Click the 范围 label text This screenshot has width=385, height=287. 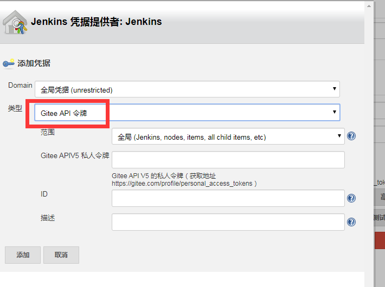[48, 132]
